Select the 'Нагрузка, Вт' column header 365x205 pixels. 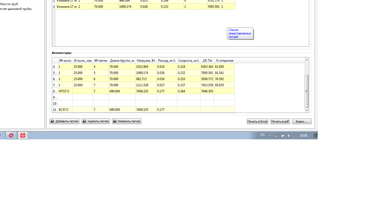[146, 61]
